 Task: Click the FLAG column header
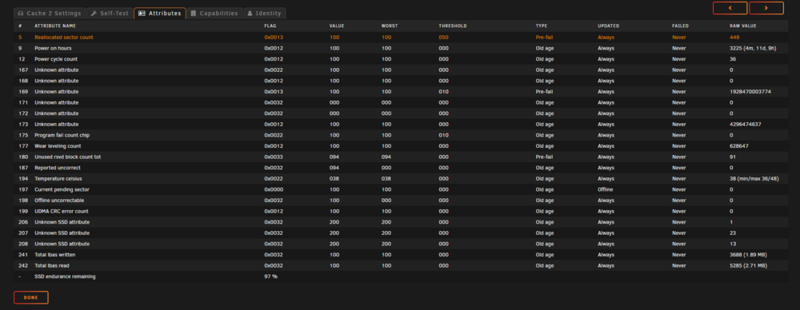tap(270, 26)
